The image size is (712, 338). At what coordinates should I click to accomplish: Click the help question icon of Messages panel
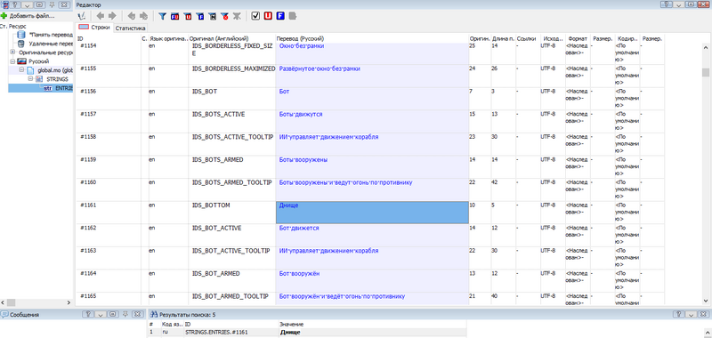coord(88,314)
